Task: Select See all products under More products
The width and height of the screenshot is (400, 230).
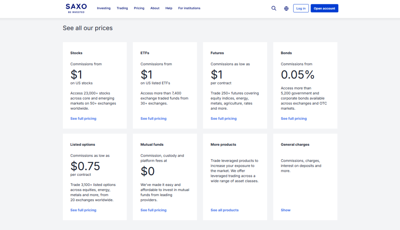Action: 225,210
